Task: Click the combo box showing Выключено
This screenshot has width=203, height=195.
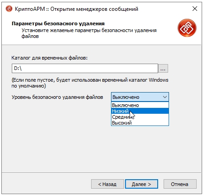Action: pyautogui.click(x=140, y=97)
